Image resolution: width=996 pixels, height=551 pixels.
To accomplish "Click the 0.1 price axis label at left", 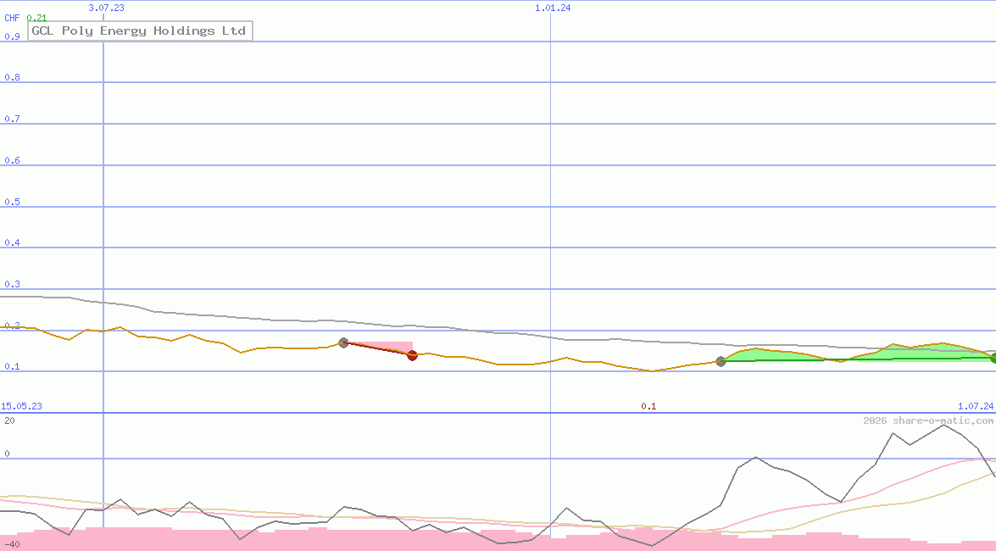I will (12, 367).
